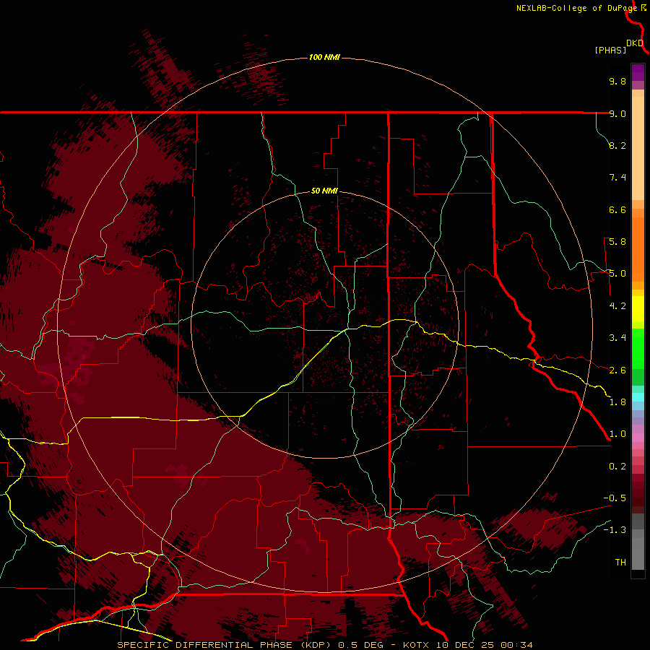Screen dimensions: 650x650
Task: Click the 5.0 scale value
Action: click(x=617, y=274)
